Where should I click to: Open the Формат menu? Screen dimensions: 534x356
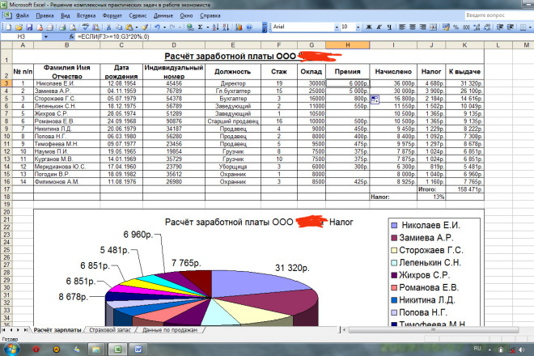pyautogui.click(x=112, y=15)
